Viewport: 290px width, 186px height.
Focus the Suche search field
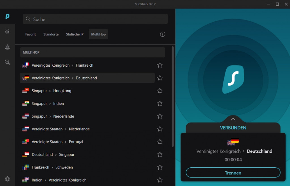pyautogui.click(x=95, y=19)
